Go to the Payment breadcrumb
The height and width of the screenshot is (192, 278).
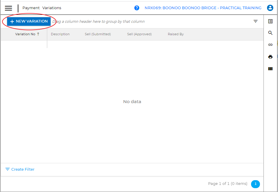31,8
